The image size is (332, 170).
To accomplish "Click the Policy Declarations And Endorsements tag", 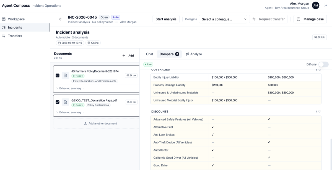I will pyautogui.click(x=95, y=81).
